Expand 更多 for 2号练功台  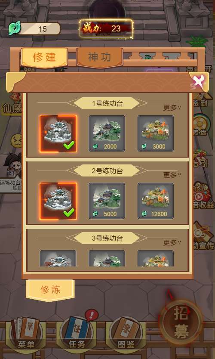[x=172, y=175]
